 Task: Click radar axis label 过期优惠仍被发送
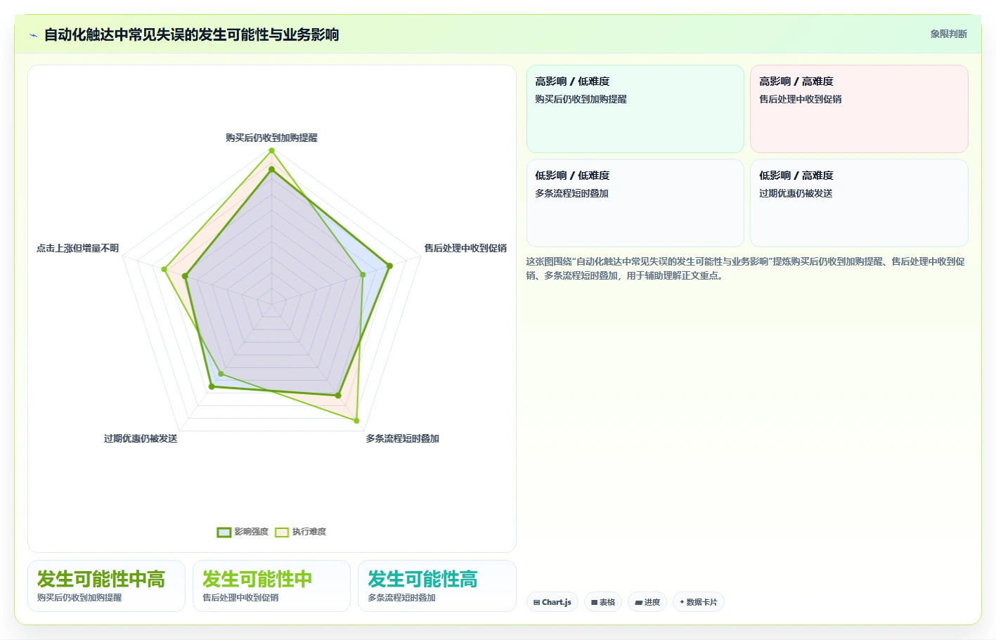pos(141,438)
